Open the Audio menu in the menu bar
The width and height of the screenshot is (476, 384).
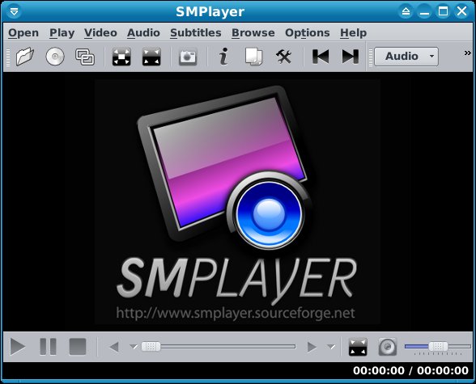(x=143, y=32)
